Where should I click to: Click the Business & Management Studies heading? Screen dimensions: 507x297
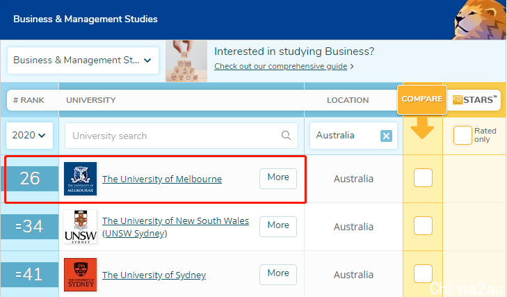click(x=86, y=19)
